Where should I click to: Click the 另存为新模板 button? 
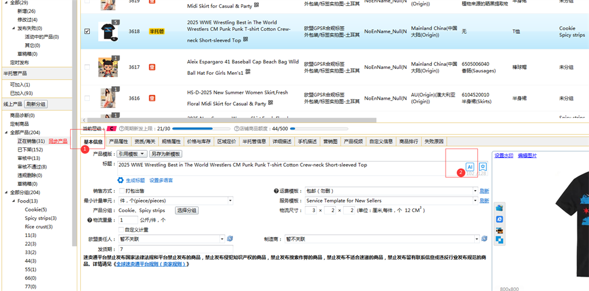[x=165, y=154]
